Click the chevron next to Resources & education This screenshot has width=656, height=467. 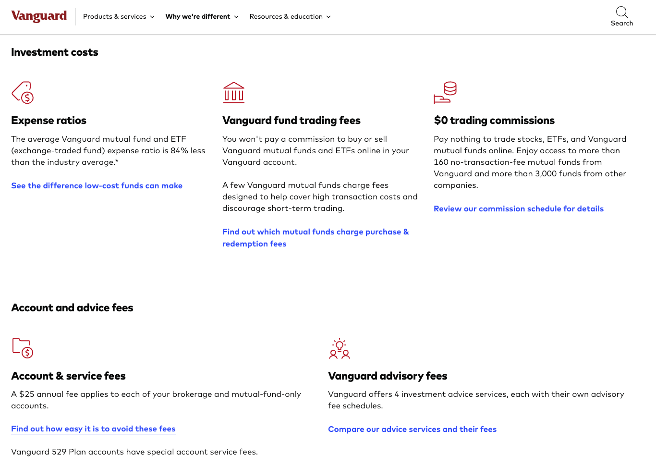(x=328, y=17)
